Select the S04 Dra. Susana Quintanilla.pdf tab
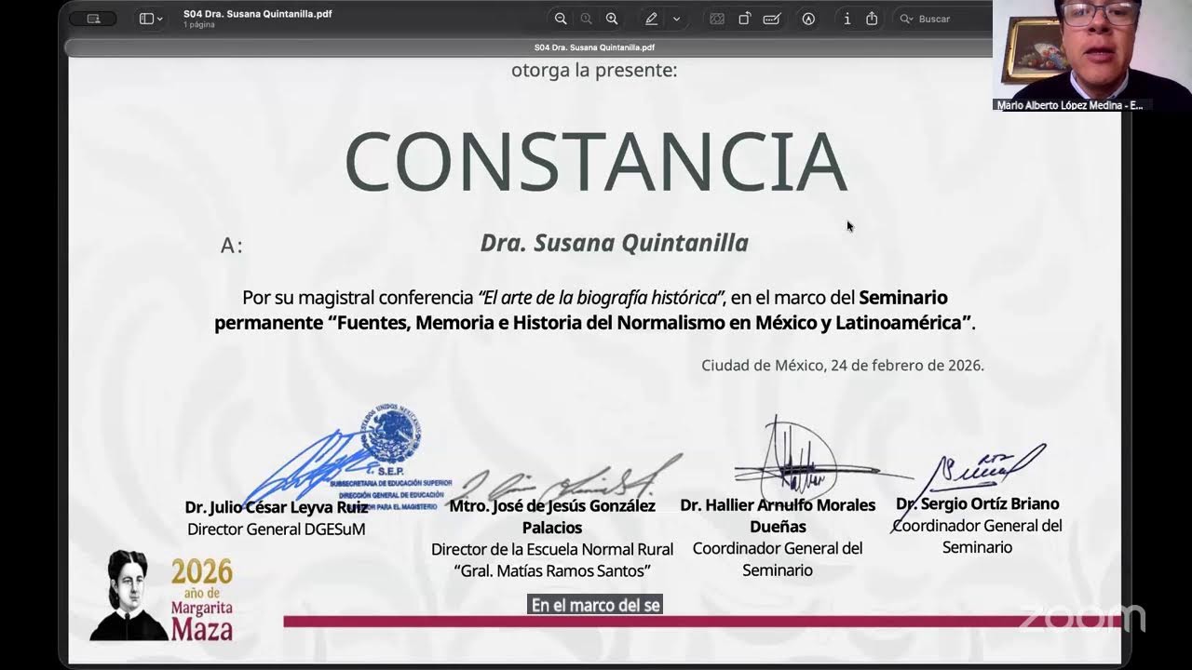This screenshot has height=670, width=1192. pos(594,47)
